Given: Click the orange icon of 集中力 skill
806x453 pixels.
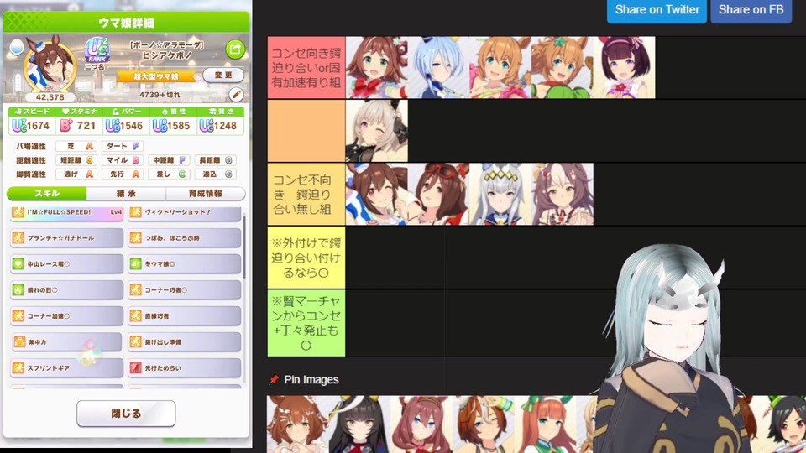Looking at the screenshot, I should click(19, 342).
